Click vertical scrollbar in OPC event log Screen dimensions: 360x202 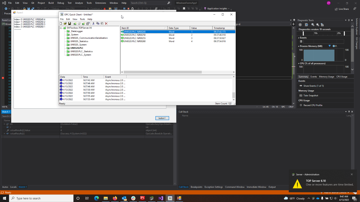coord(233,95)
